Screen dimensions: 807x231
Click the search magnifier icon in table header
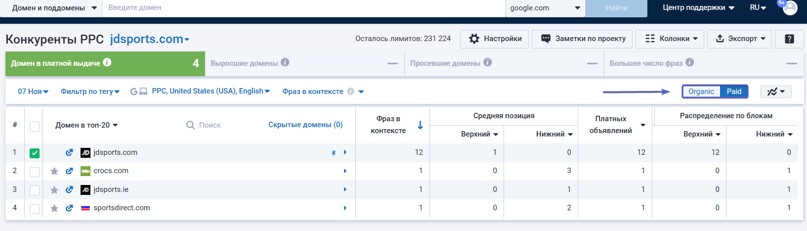(x=190, y=125)
